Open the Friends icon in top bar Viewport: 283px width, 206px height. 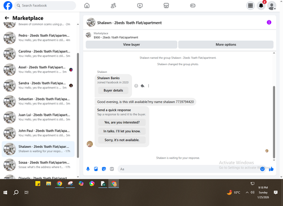113,6
